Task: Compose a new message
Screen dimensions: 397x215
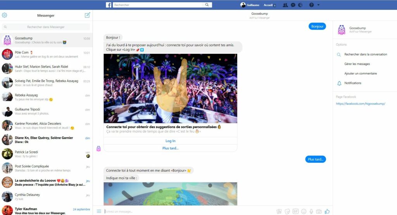Action: click(x=87, y=15)
